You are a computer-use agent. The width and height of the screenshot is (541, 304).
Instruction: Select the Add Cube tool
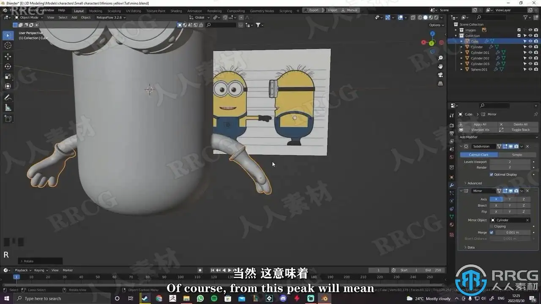(x=8, y=119)
